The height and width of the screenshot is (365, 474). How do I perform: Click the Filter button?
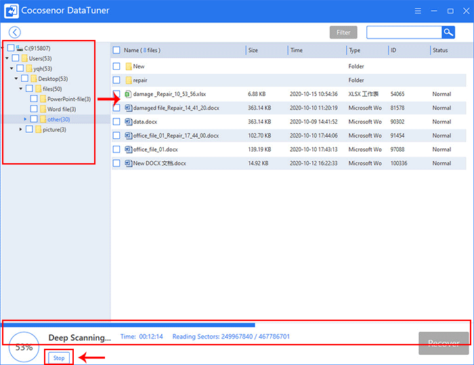click(343, 33)
